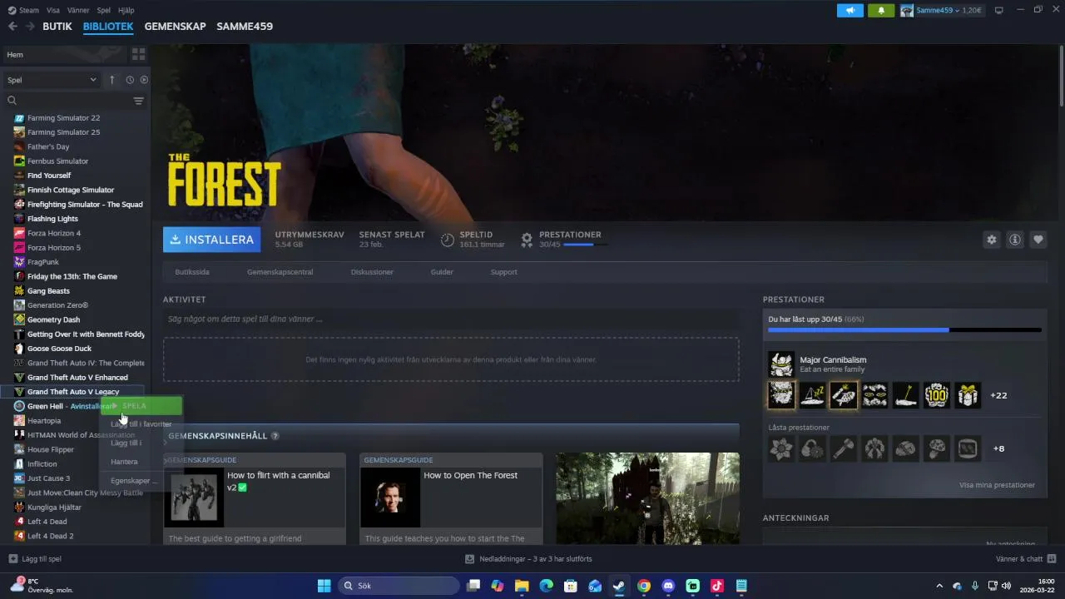This screenshot has height=599, width=1065.
Task: Open the Visa menu
Action: click(x=53, y=10)
